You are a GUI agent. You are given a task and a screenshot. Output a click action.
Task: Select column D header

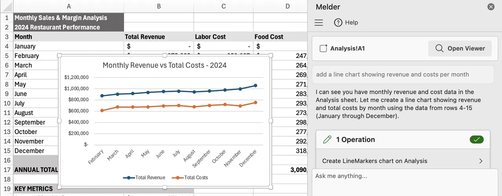(x=287, y=6)
